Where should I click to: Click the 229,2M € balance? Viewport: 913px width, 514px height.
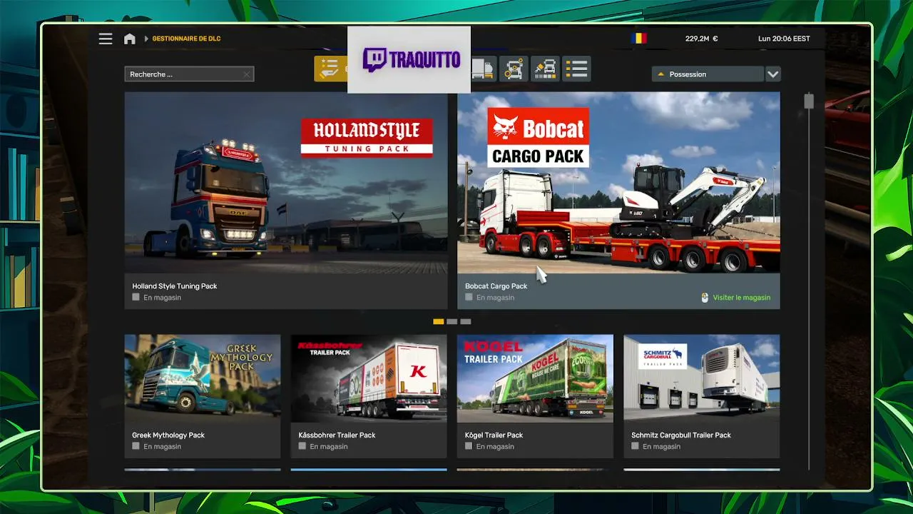701,39
